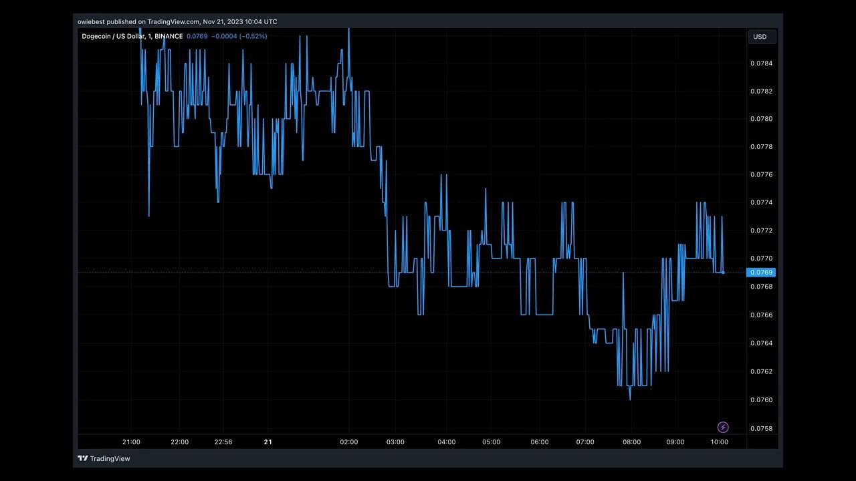
Task: Click the 0.0758 price scale label
Action: [761, 428]
